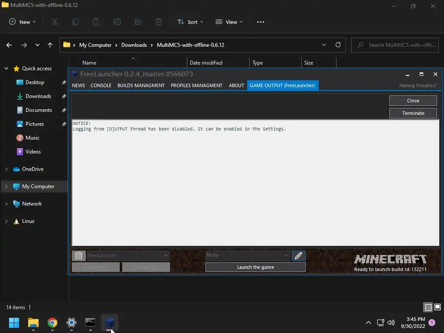
Task: Switch Explorer to details view layout
Action: (428, 307)
